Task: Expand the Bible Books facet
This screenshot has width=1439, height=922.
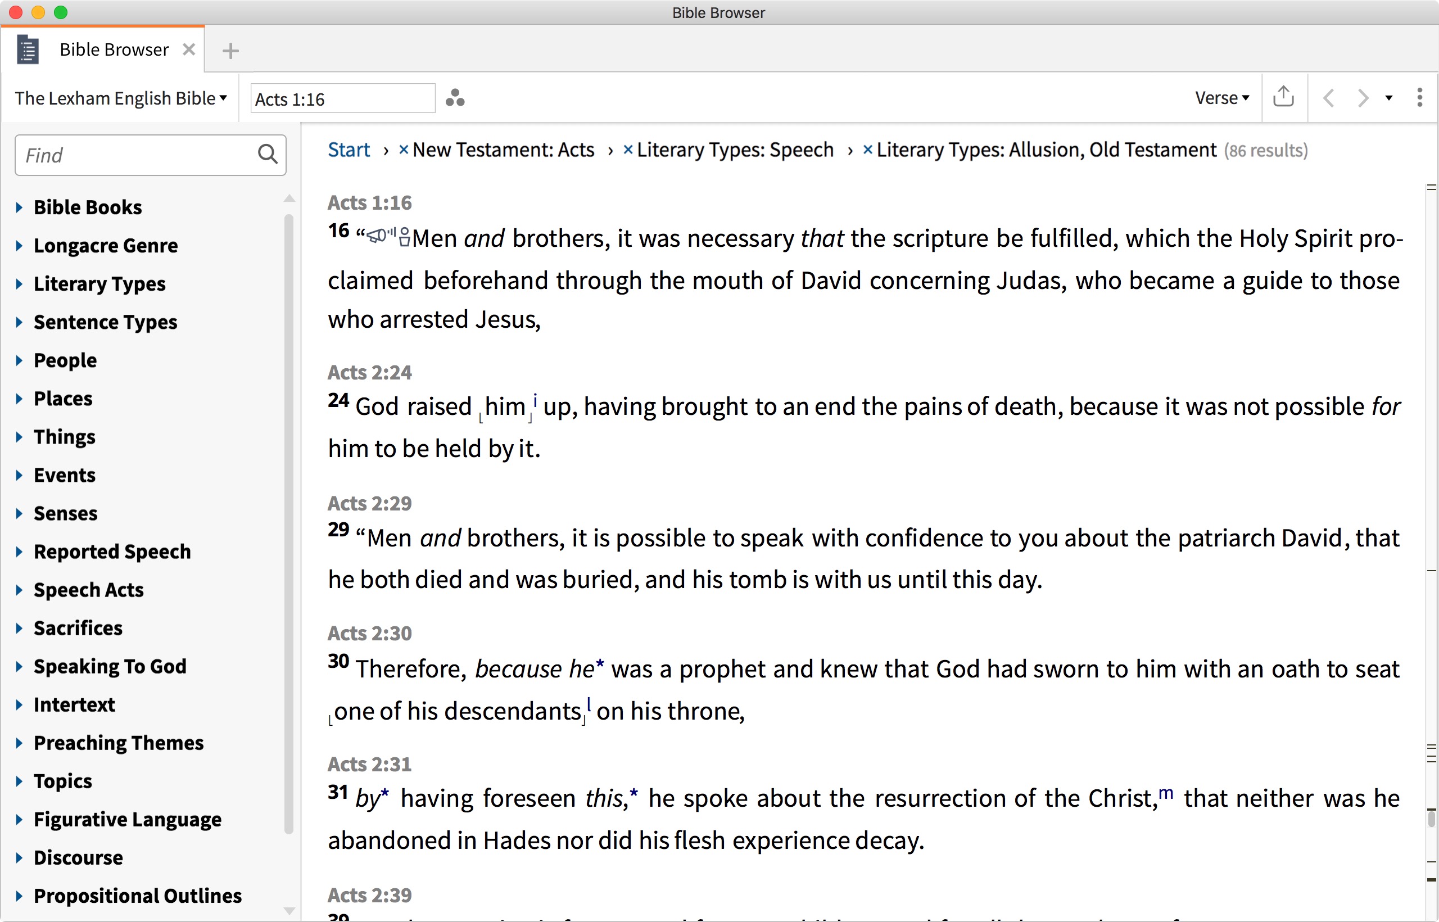Action: (x=19, y=208)
